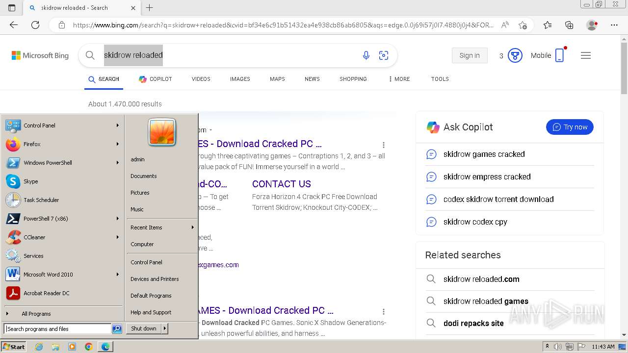Open a new browser tab
The height and width of the screenshot is (353, 628).
click(150, 8)
